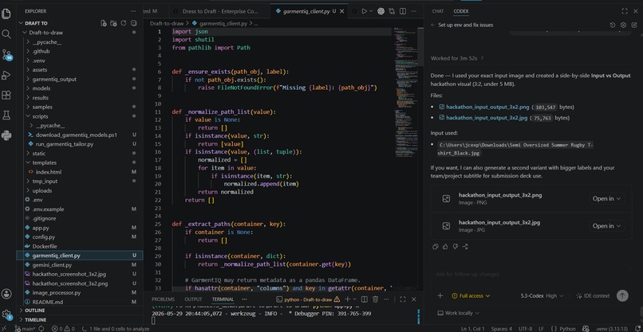Open the Python view in activity bar
Viewport: 643px width, 332px height.
pyautogui.click(x=6, y=135)
